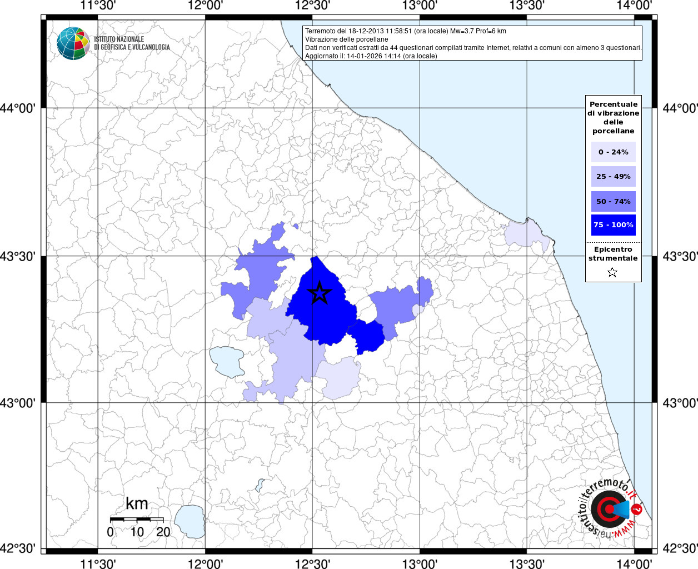This screenshot has height=569, width=698.
Task: Click the left axis label 43°00'
Action: (x=18, y=402)
